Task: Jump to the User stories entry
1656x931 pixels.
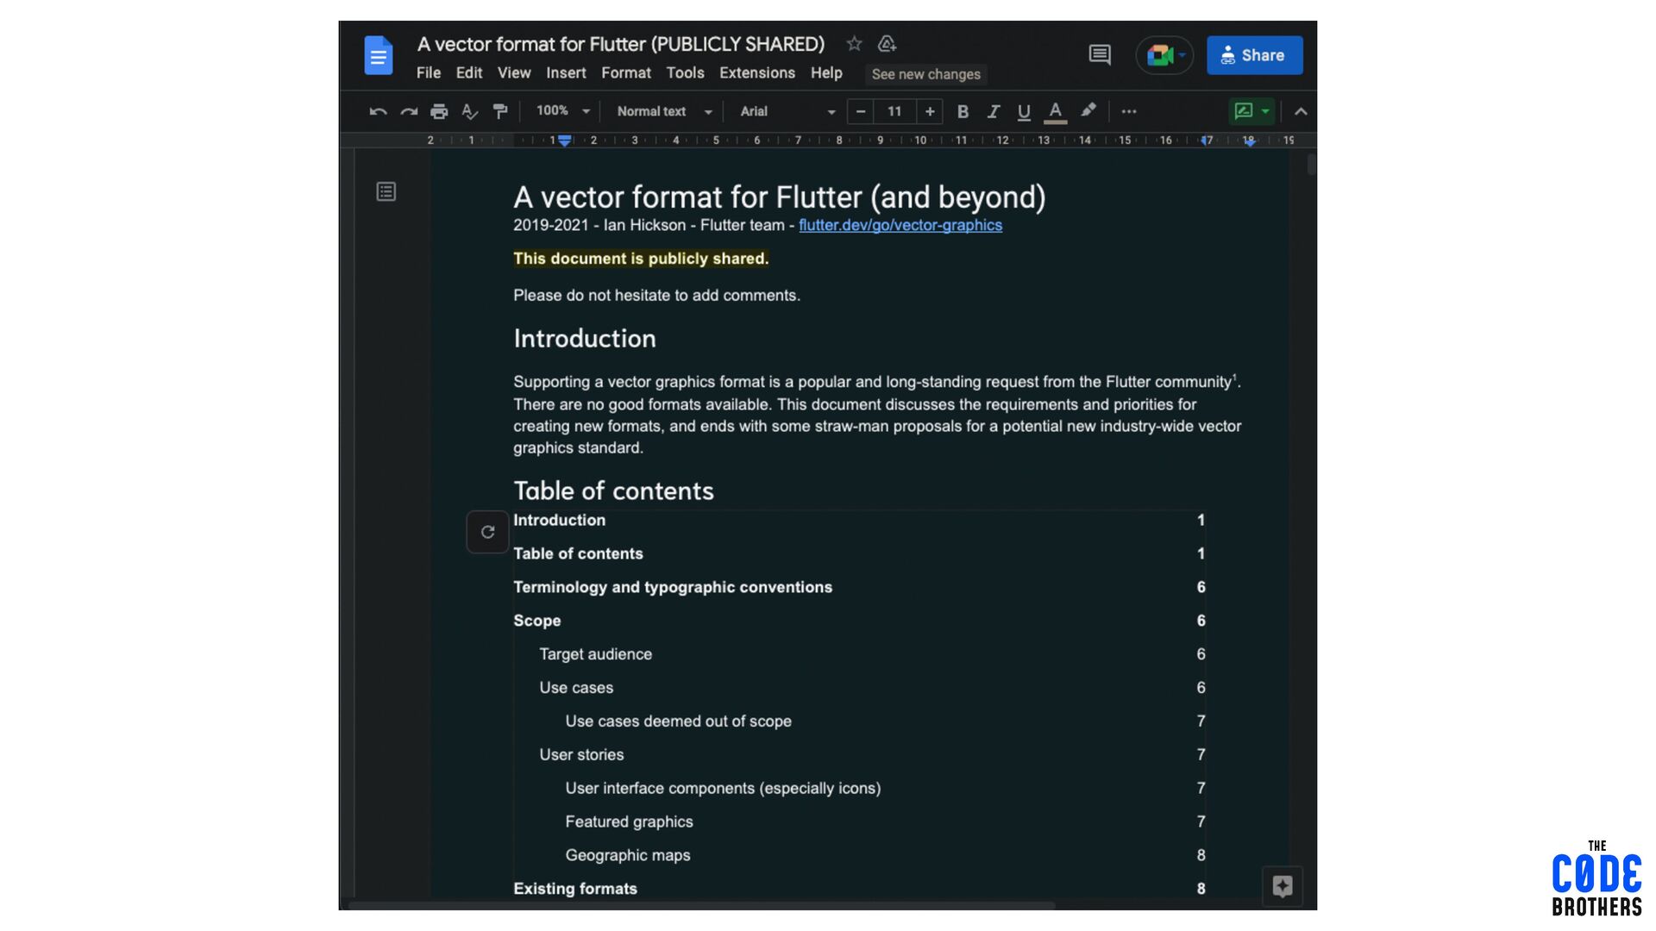Action: pyautogui.click(x=581, y=755)
